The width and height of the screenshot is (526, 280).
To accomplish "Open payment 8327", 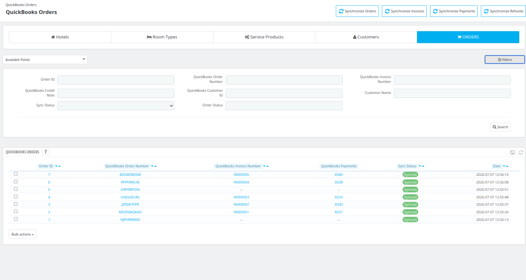I will [x=339, y=212].
